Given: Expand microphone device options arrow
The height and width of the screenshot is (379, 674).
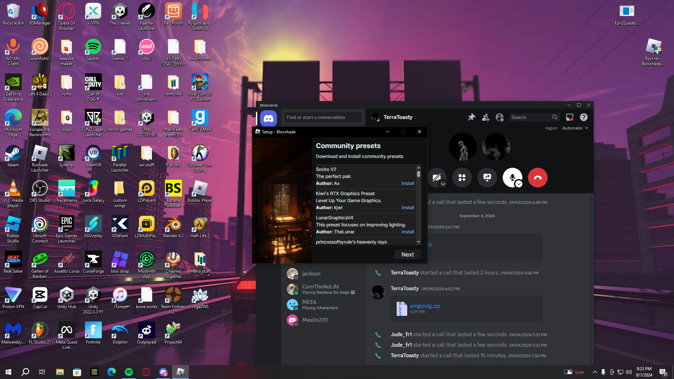Looking at the screenshot, I should pos(519,184).
